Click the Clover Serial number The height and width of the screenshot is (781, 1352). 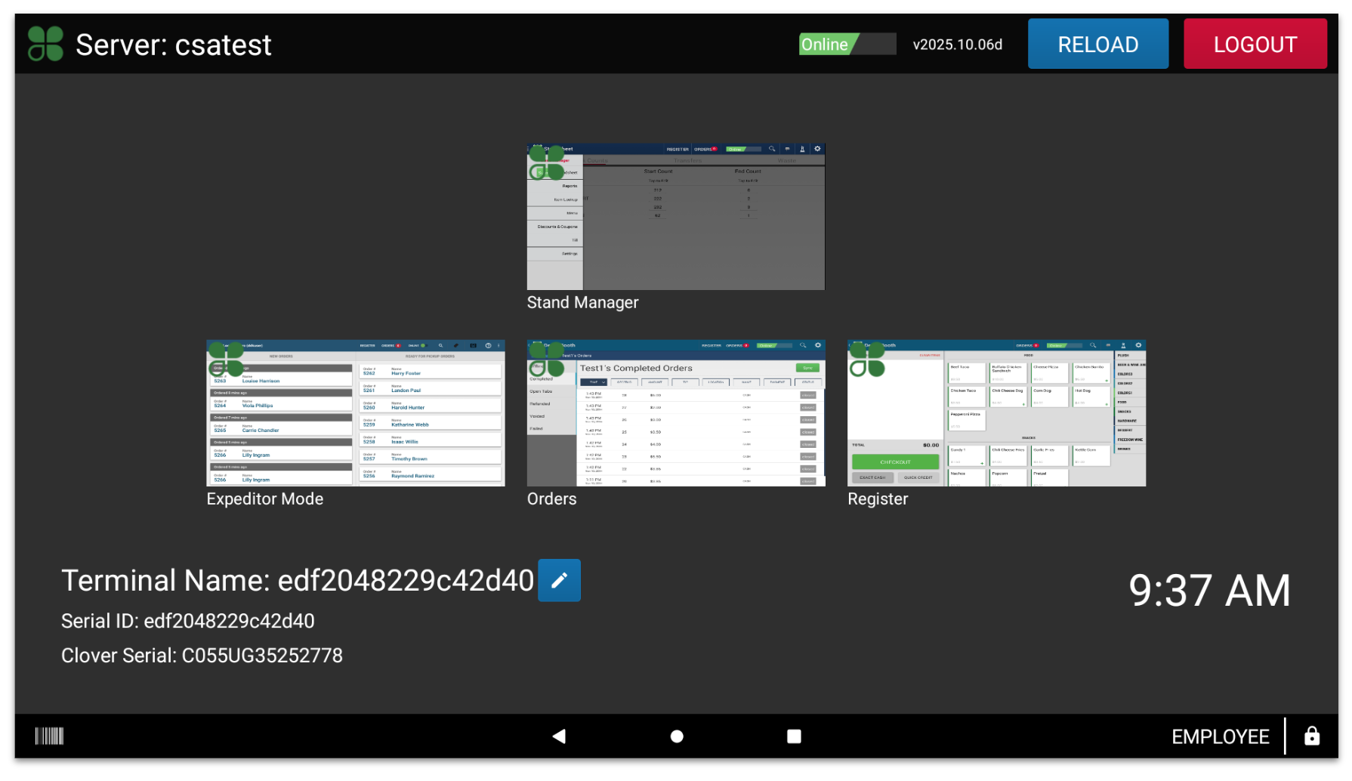(202, 655)
